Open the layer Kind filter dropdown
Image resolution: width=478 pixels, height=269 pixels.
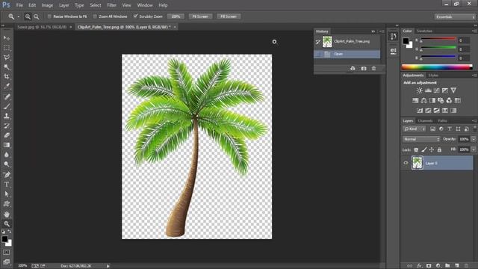(415, 129)
